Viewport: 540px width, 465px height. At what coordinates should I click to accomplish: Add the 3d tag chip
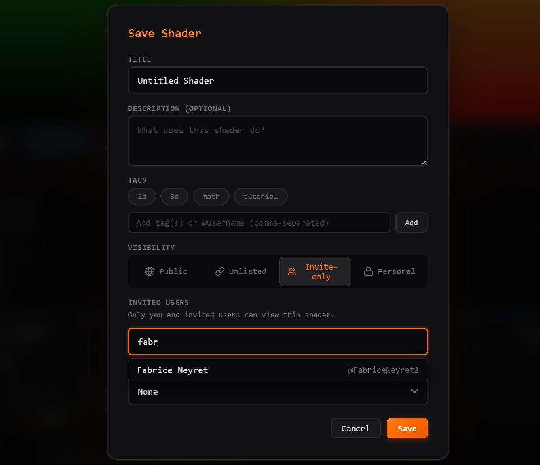click(174, 197)
